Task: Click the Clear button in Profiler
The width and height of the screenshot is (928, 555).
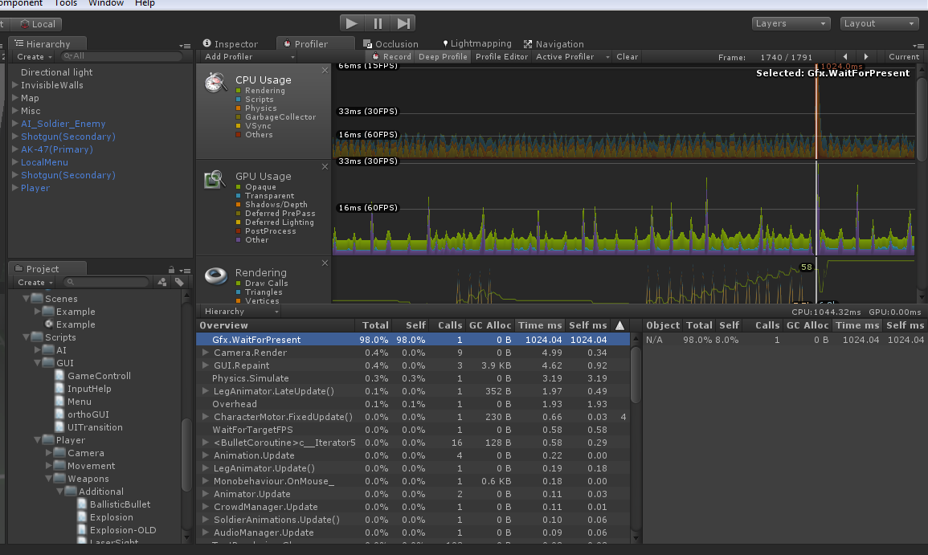Action: pyautogui.click(x=627, y=57)
